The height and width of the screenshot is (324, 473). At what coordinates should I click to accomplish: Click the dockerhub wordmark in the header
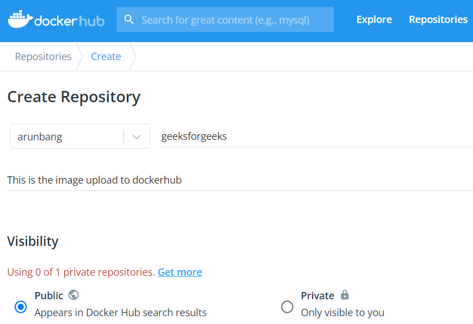click(67, 20)
